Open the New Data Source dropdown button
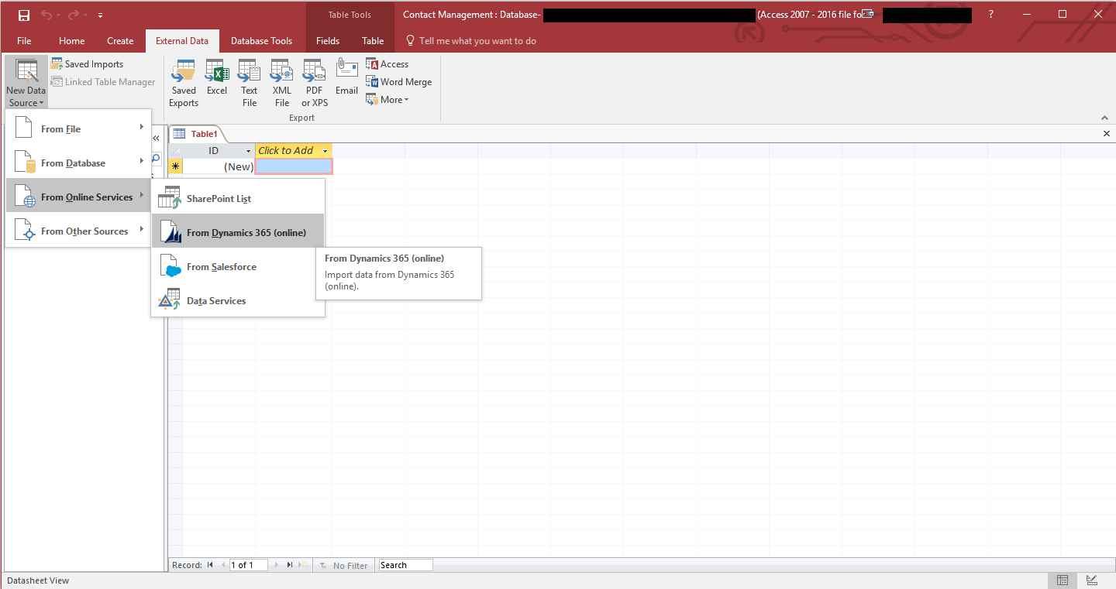Image resolution: width=1116 pixels, height=589 pixels. point(26,83)
